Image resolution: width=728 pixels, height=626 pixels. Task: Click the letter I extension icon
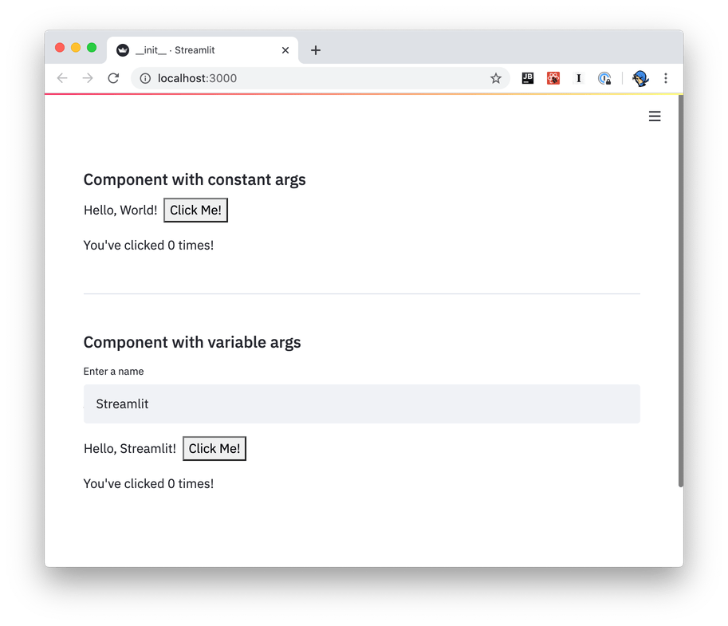coord(578,78)
